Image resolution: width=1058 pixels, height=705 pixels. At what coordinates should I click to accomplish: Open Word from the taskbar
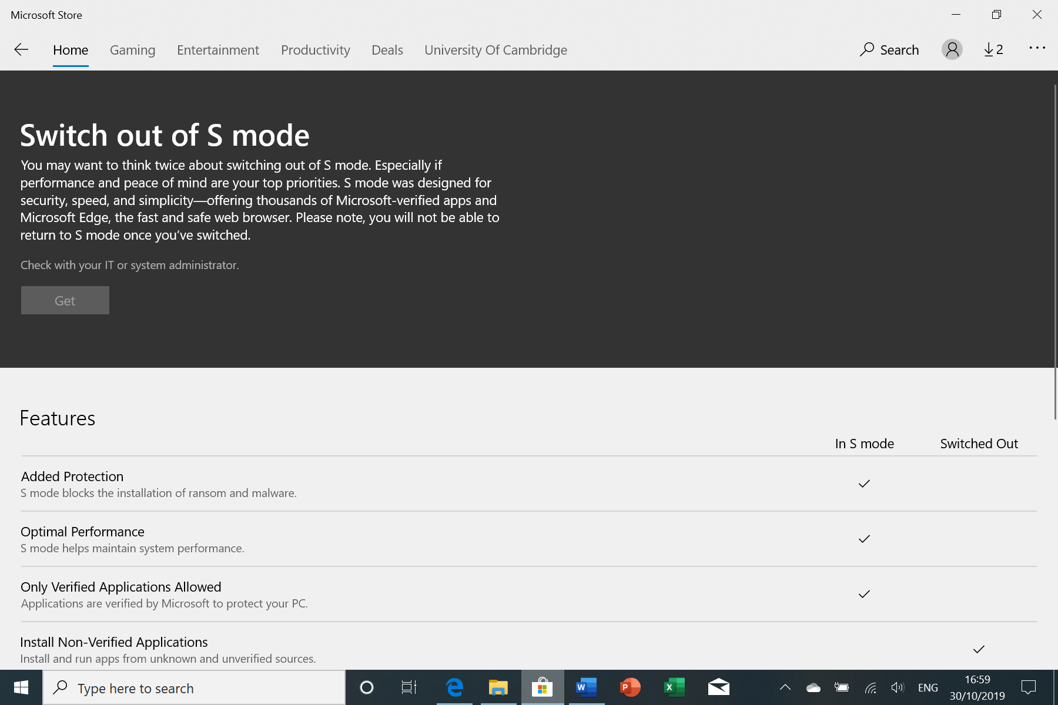[x=587, y=687]
